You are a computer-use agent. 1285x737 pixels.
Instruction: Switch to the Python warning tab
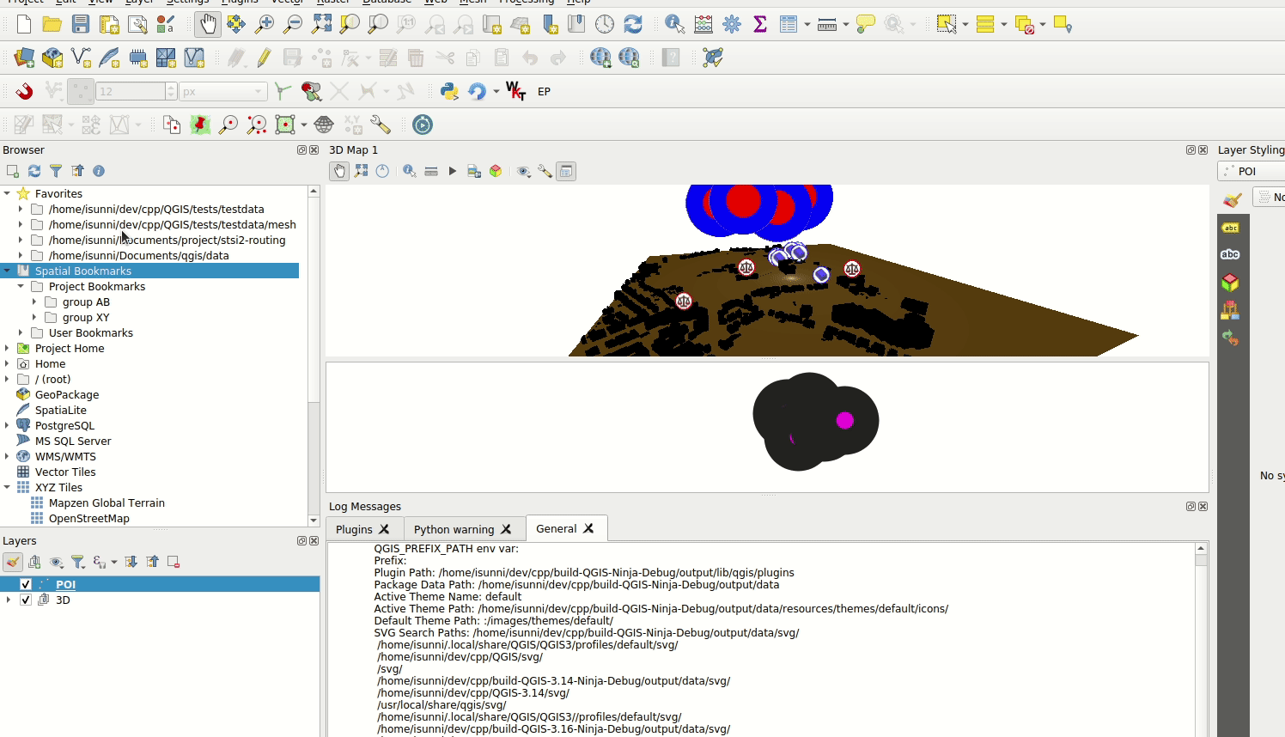[x=454, y=529]
